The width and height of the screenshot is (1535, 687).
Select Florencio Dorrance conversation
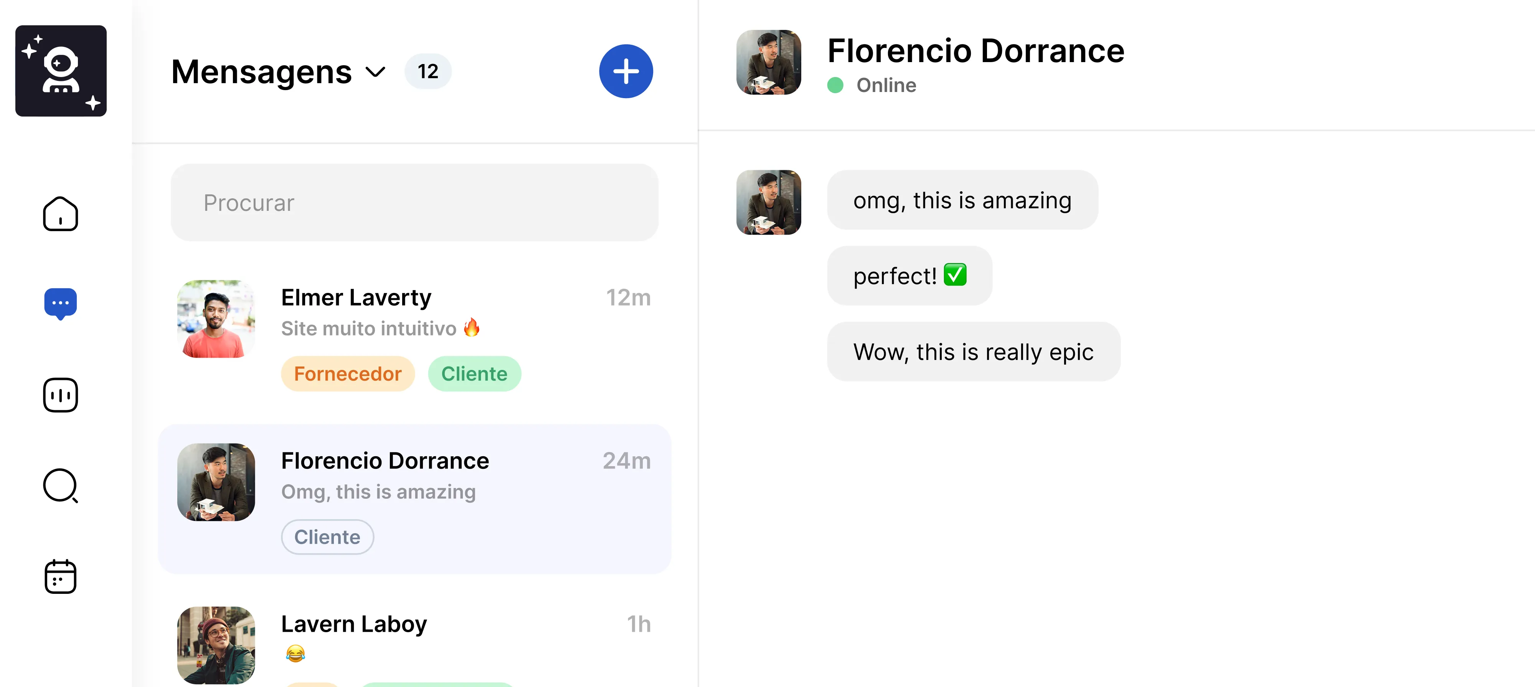point(414,476)
